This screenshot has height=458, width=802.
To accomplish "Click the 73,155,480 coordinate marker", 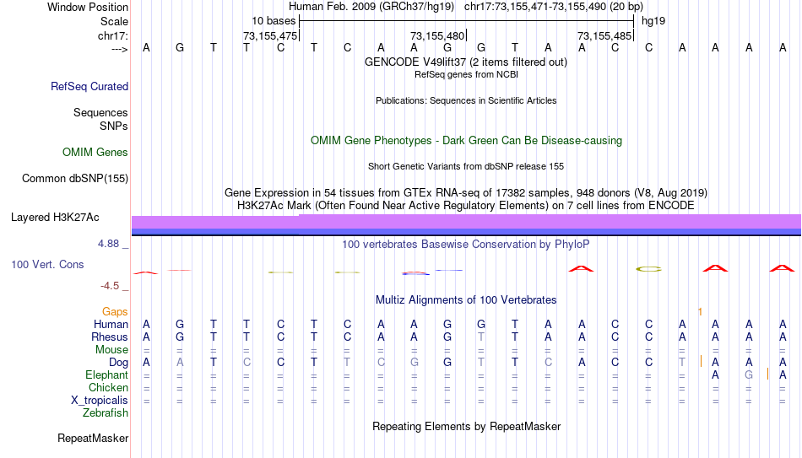I will tap(437, 35).
